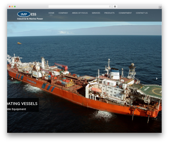Screen dimensions: 169x143
Task: Go to the SERVICES page
Action: coord(96,13)
